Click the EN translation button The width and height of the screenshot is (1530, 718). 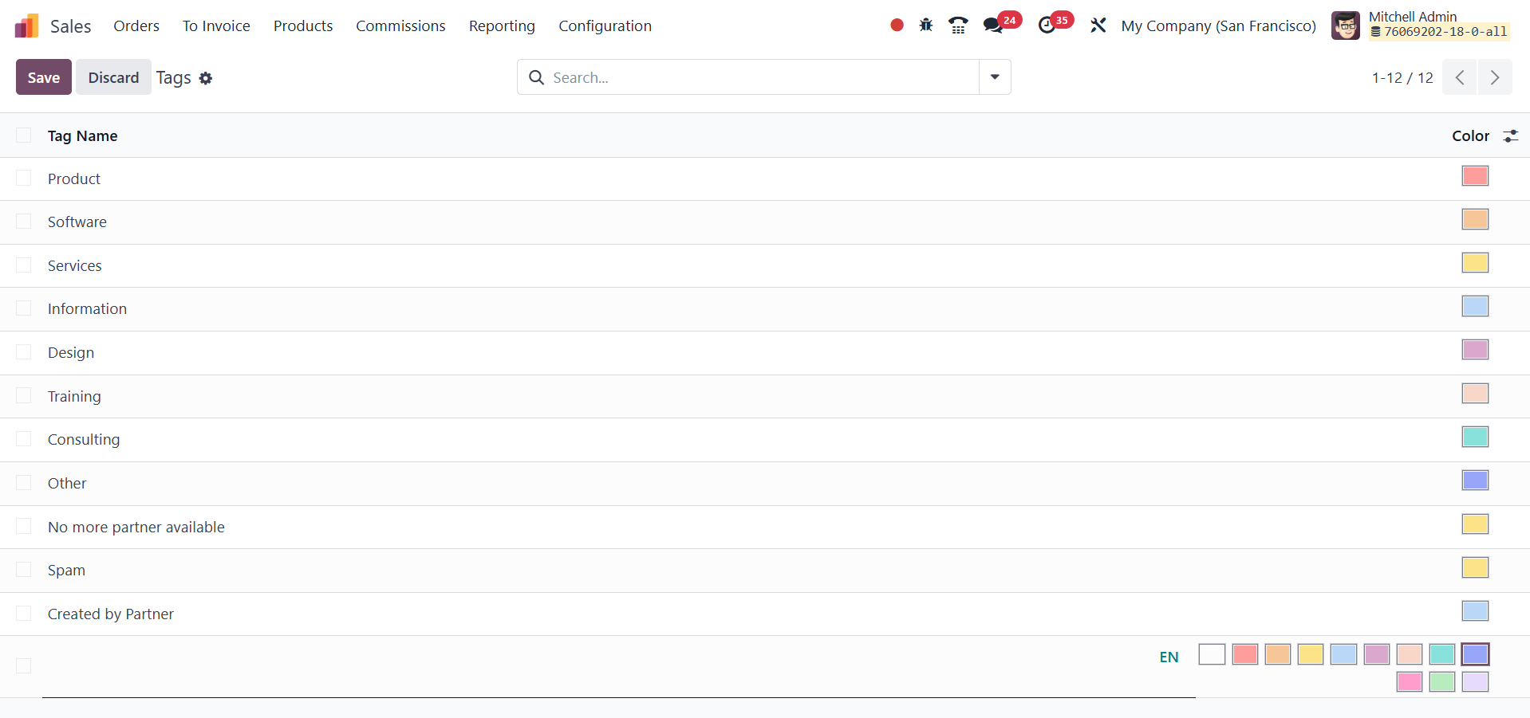[x=1169, y=657]
